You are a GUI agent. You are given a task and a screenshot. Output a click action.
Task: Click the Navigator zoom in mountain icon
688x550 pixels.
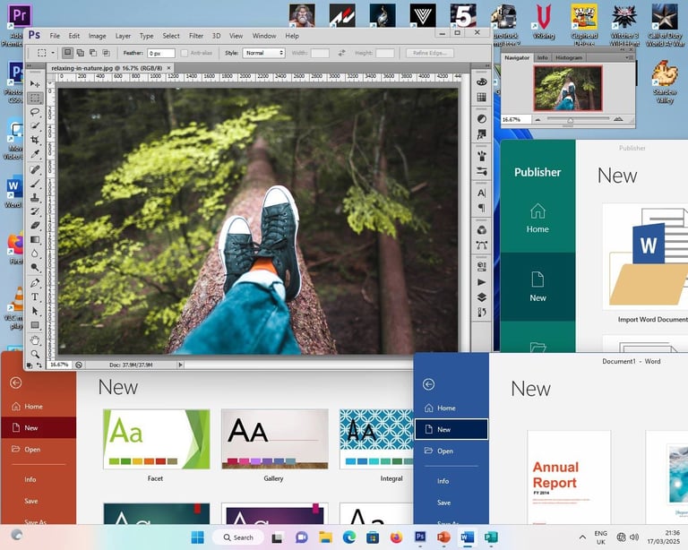[618, 119]
